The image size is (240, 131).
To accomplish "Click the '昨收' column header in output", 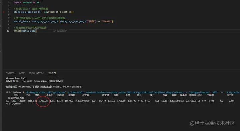I will (165, 95).
